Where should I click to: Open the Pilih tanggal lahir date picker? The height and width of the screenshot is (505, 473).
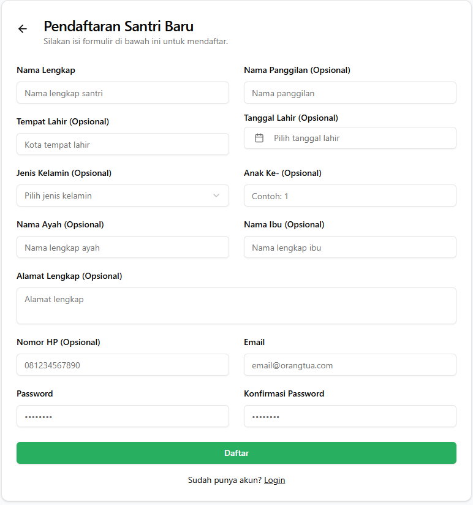click(x=349, y=138)
